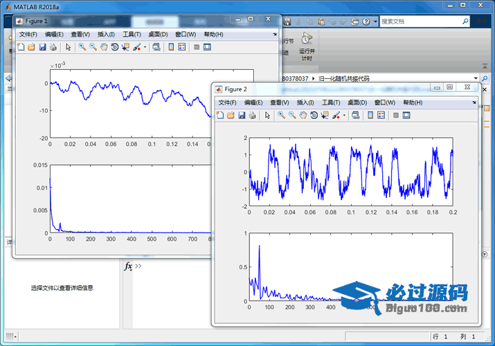The height and width of the screenshot is (346, 495).
Task: Click the upper plot axes in Figure 2
Action: click(350, 171)
